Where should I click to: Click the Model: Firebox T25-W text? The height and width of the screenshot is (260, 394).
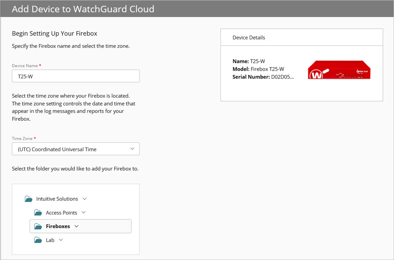coord(258,69)
